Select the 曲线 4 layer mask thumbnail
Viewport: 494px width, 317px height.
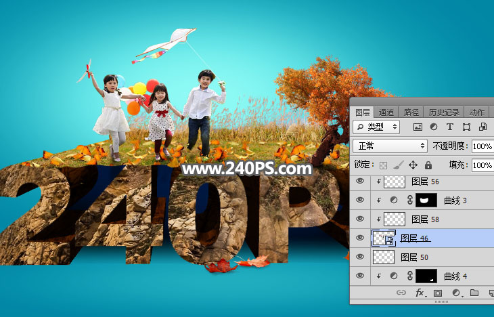(426, 276)
